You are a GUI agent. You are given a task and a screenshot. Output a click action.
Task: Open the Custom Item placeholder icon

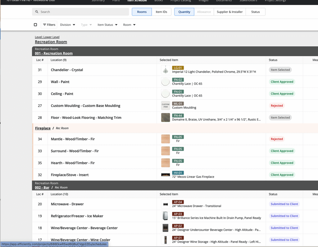pos(166,106)
